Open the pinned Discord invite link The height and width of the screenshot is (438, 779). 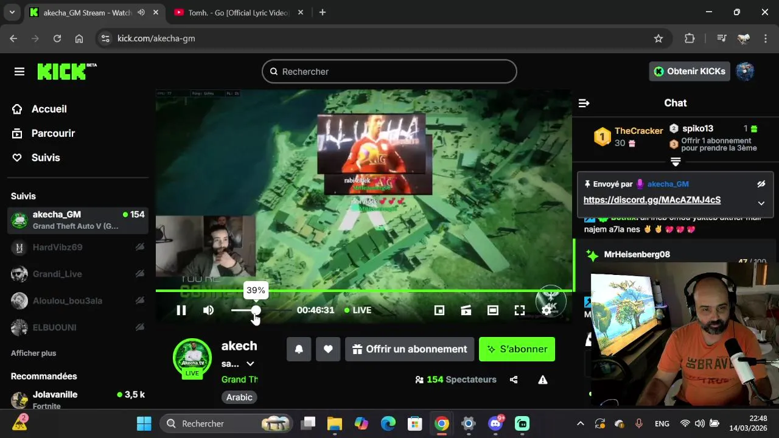coord(652,200)
